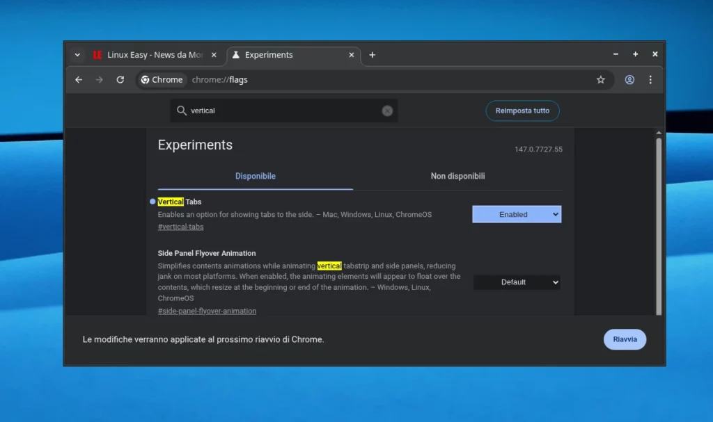This screenshot has height=422, width=713.
Task: Reload the page with refresh icon
Action: [x=120, y=80]
